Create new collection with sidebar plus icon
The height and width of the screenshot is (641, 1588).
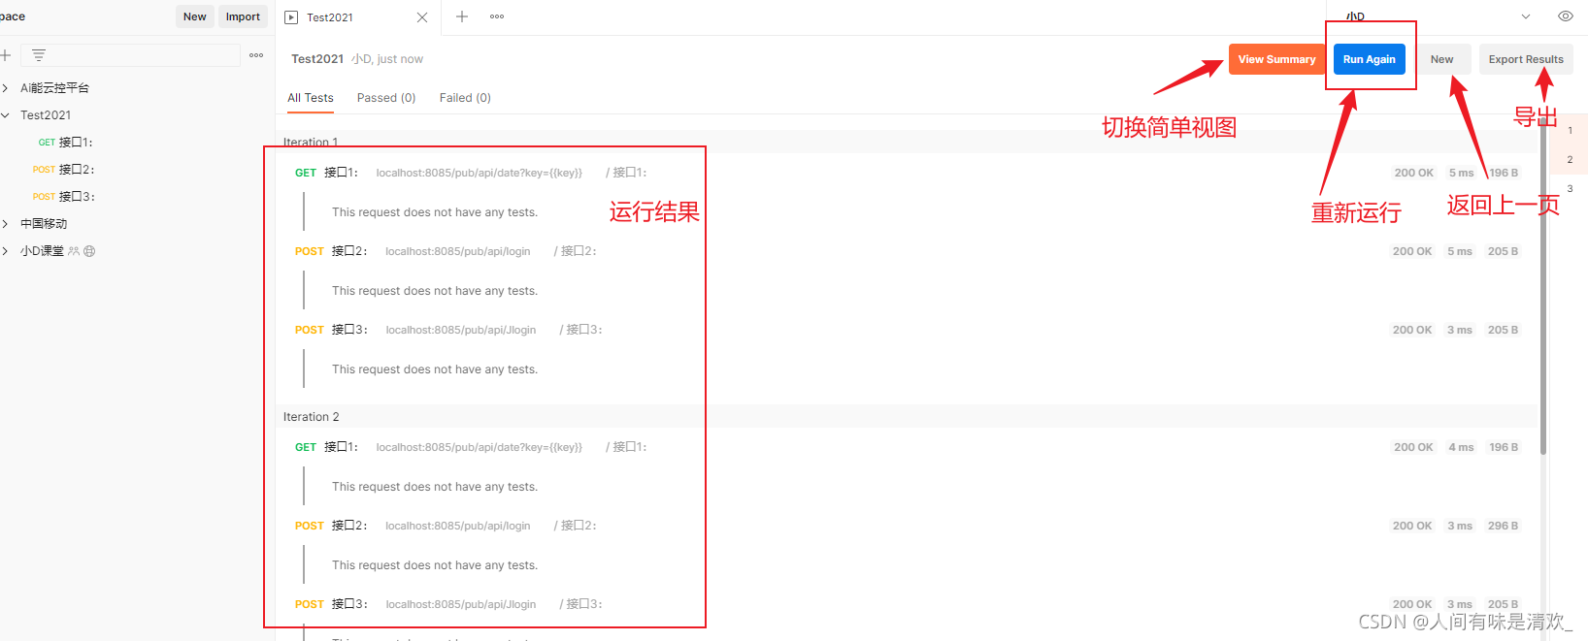click(5, 55)
